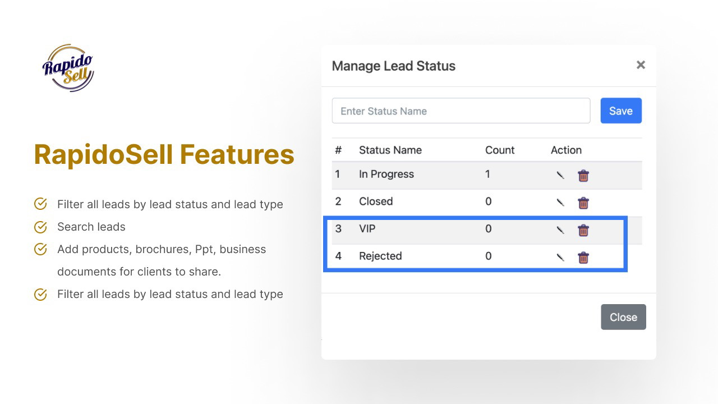
Task: Delete the VIP lead status
Action: click(x=583, y=229)
